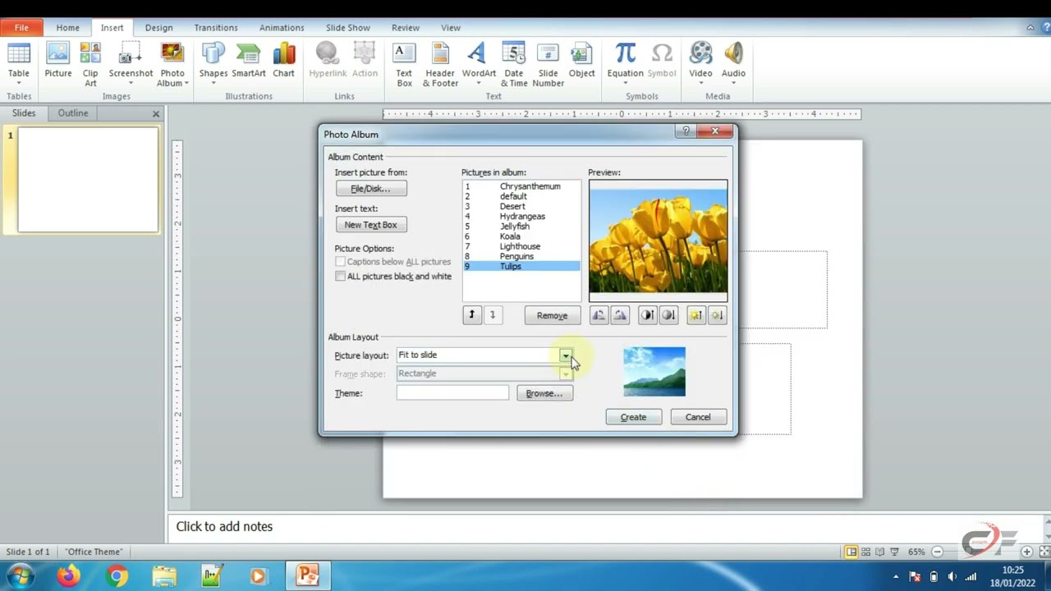Select slide 1 thumbnail in Slides pane
Image resolution: width=1051 pixels, height=591 pixels.
(x=88, y=181)
